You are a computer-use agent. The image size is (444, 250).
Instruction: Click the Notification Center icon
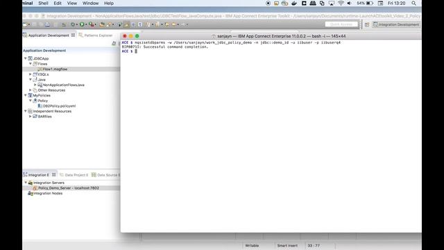(x=380, y=3)
